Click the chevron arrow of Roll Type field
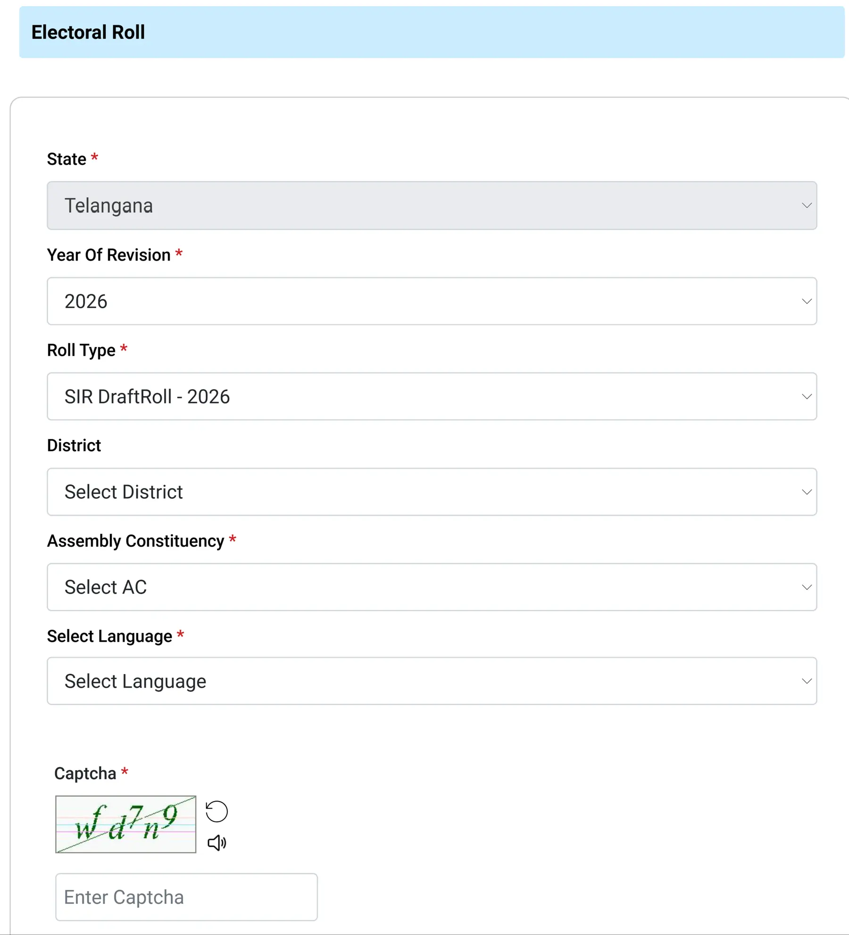This screenshot has width=849, height=935. tap(807, 396)
